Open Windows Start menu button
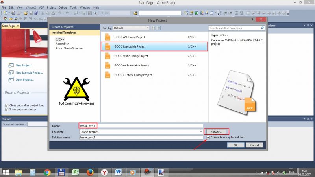Viewport: 315px width, 177px height. click(x=6, y=172)
